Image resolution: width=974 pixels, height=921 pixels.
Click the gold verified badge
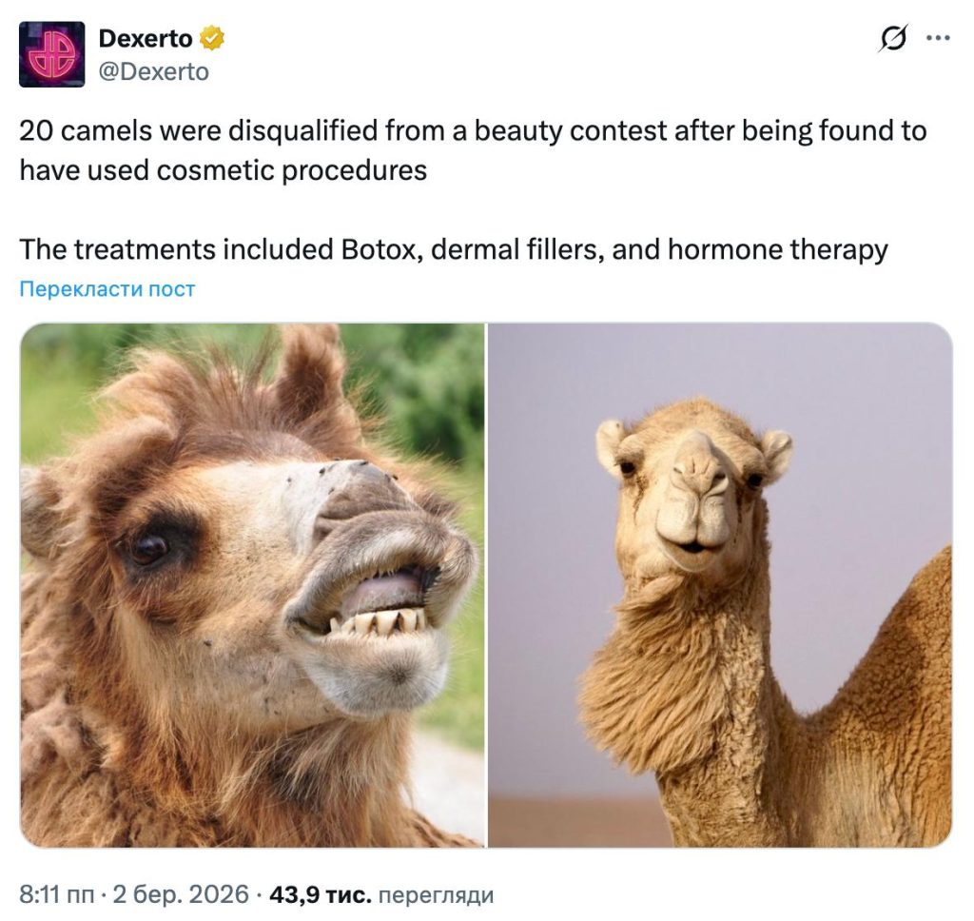point(211,39)
